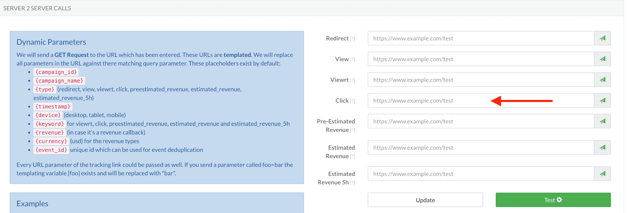The image size is (627, 213).
Task: Focus the Estimated Revenue 5h URL field
Action: 481,174
